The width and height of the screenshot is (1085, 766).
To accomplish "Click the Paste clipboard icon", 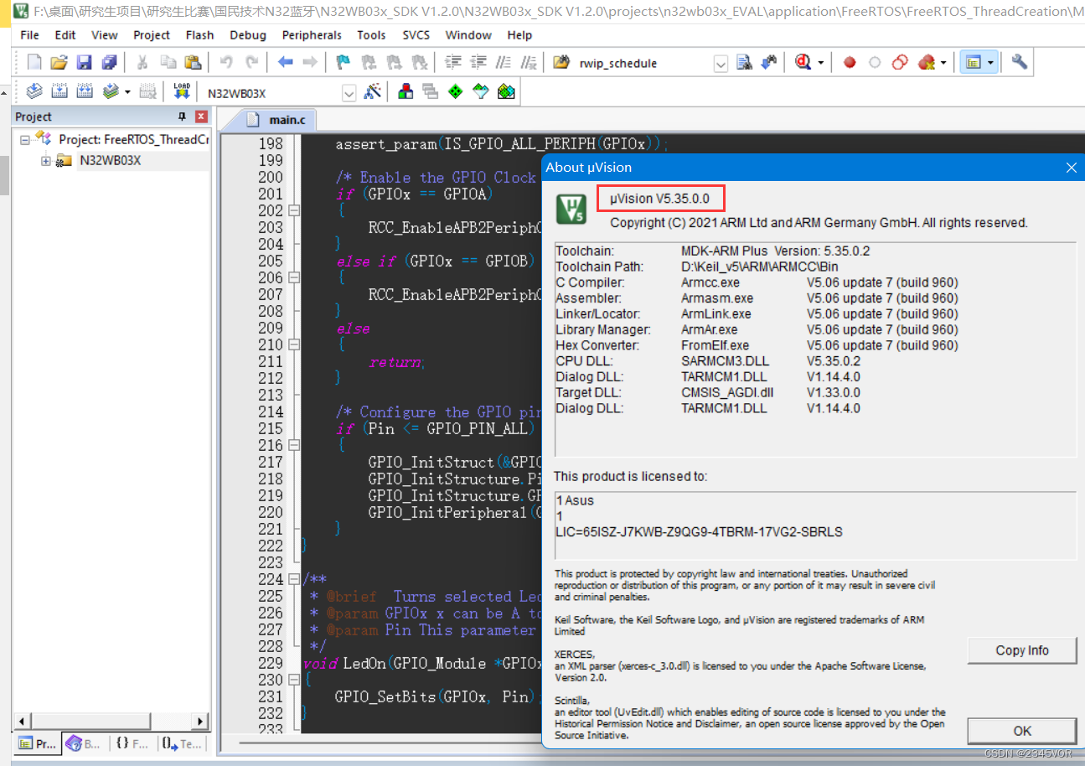I will coord(194,63).
